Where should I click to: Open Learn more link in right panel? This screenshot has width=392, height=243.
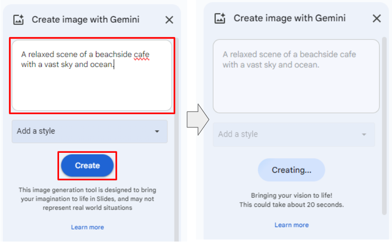click(x=292, y=225)
